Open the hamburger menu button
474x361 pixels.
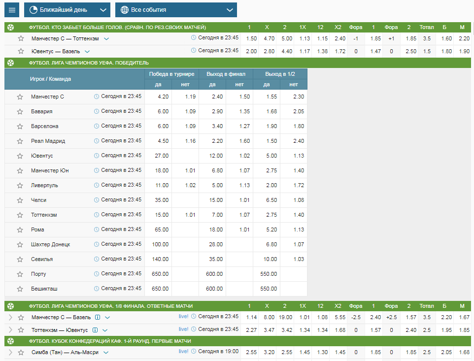12,10
